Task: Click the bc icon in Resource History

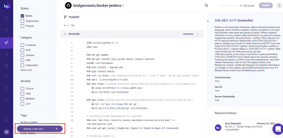Action: 218,128
